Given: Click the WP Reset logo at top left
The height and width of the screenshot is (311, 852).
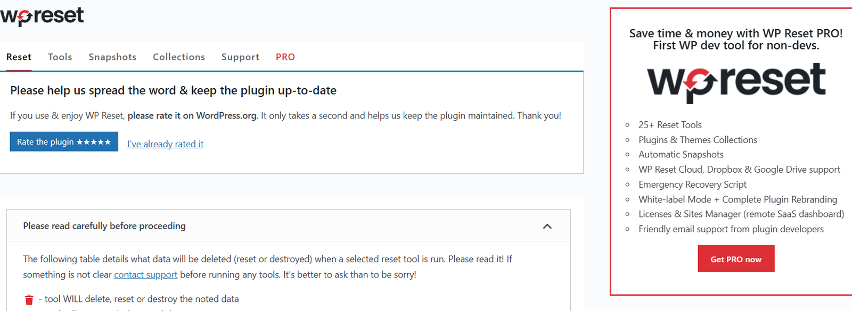Looking at the screenshot, I should (x=43, y=15).
